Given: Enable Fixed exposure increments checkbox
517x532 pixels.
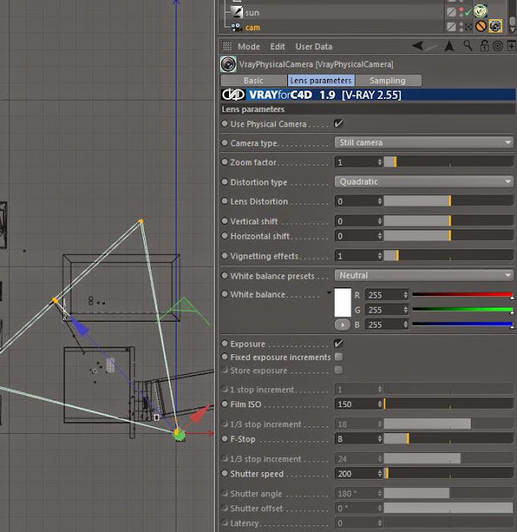Looking at the screenshot, I should click(x=339, y=357).
